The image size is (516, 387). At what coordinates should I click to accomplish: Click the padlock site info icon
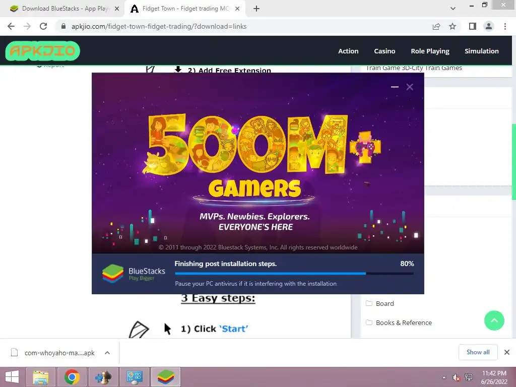[63, 26]
